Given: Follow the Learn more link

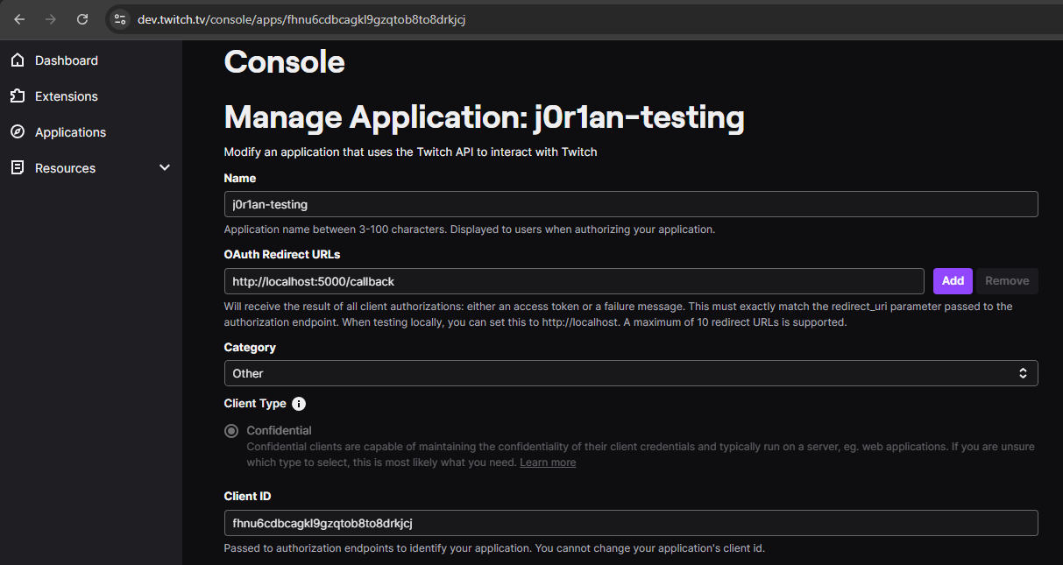Looking at the screenshot, I should (548, 463).
